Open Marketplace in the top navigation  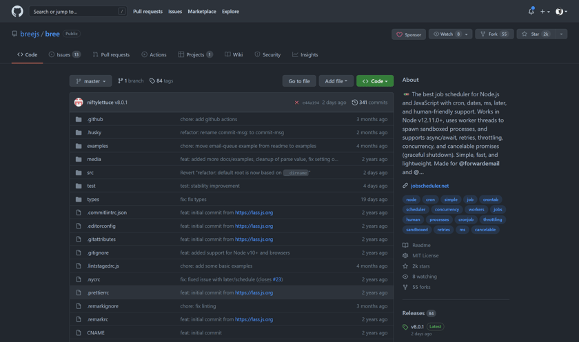coord(202,12)
